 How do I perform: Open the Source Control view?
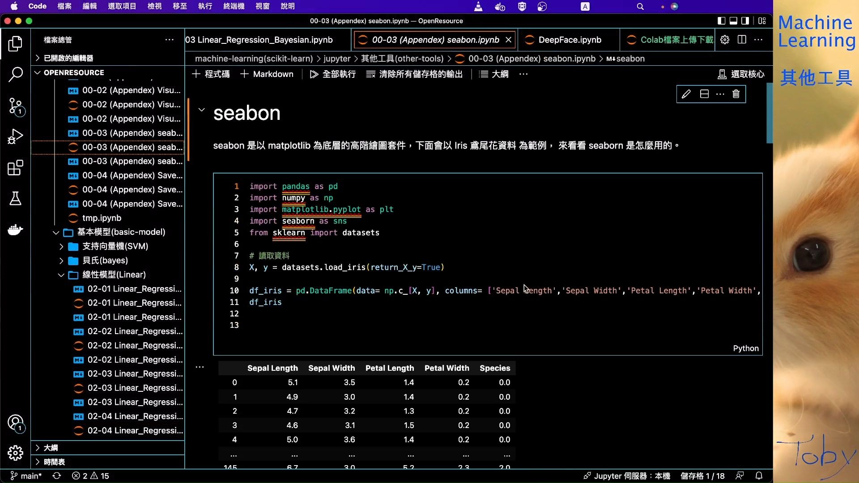point(15,106)
